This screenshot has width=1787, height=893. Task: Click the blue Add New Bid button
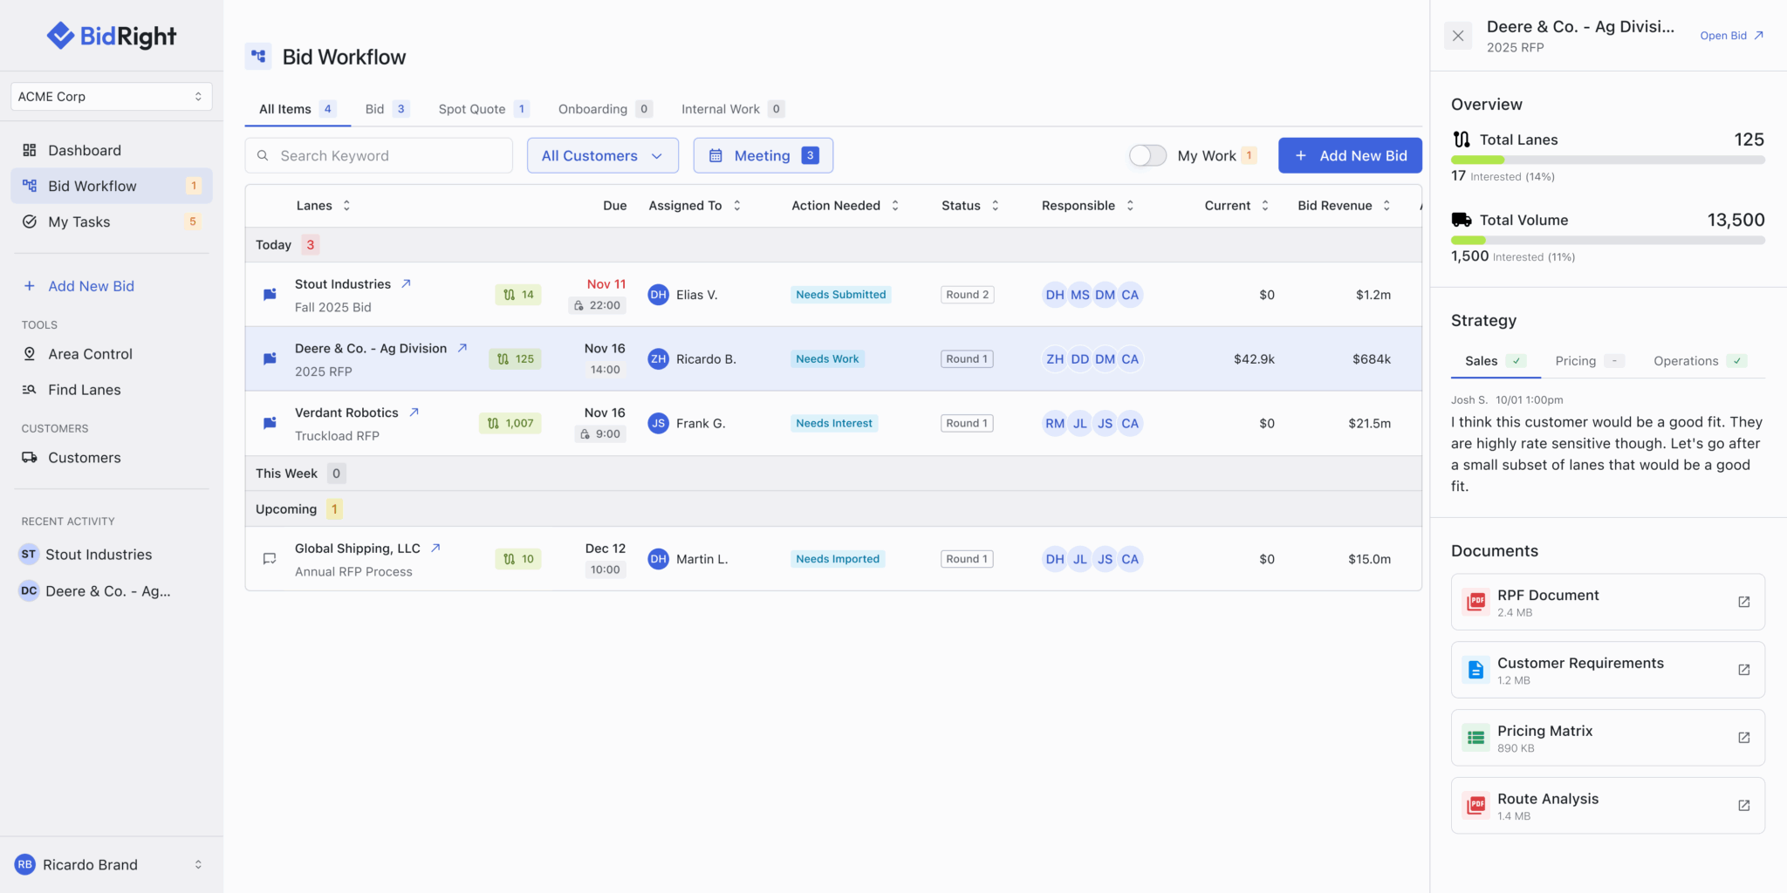point(1349,155)
